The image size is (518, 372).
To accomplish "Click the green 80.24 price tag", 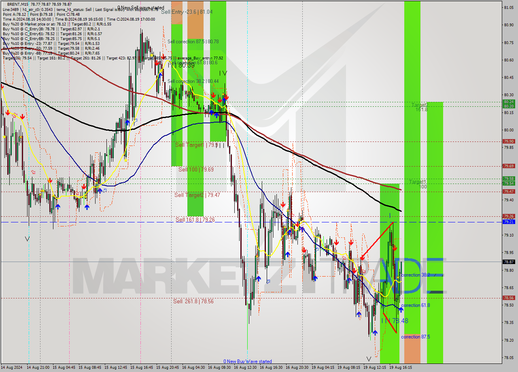I will pos(509,102).
